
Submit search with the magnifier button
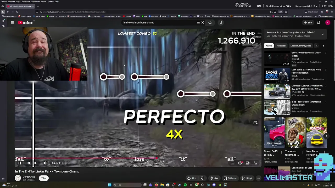pos(210,23)
